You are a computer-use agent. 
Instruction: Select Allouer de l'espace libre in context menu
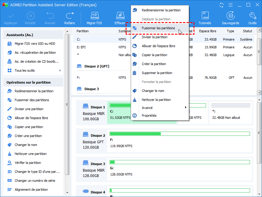(x=160, y=46)
